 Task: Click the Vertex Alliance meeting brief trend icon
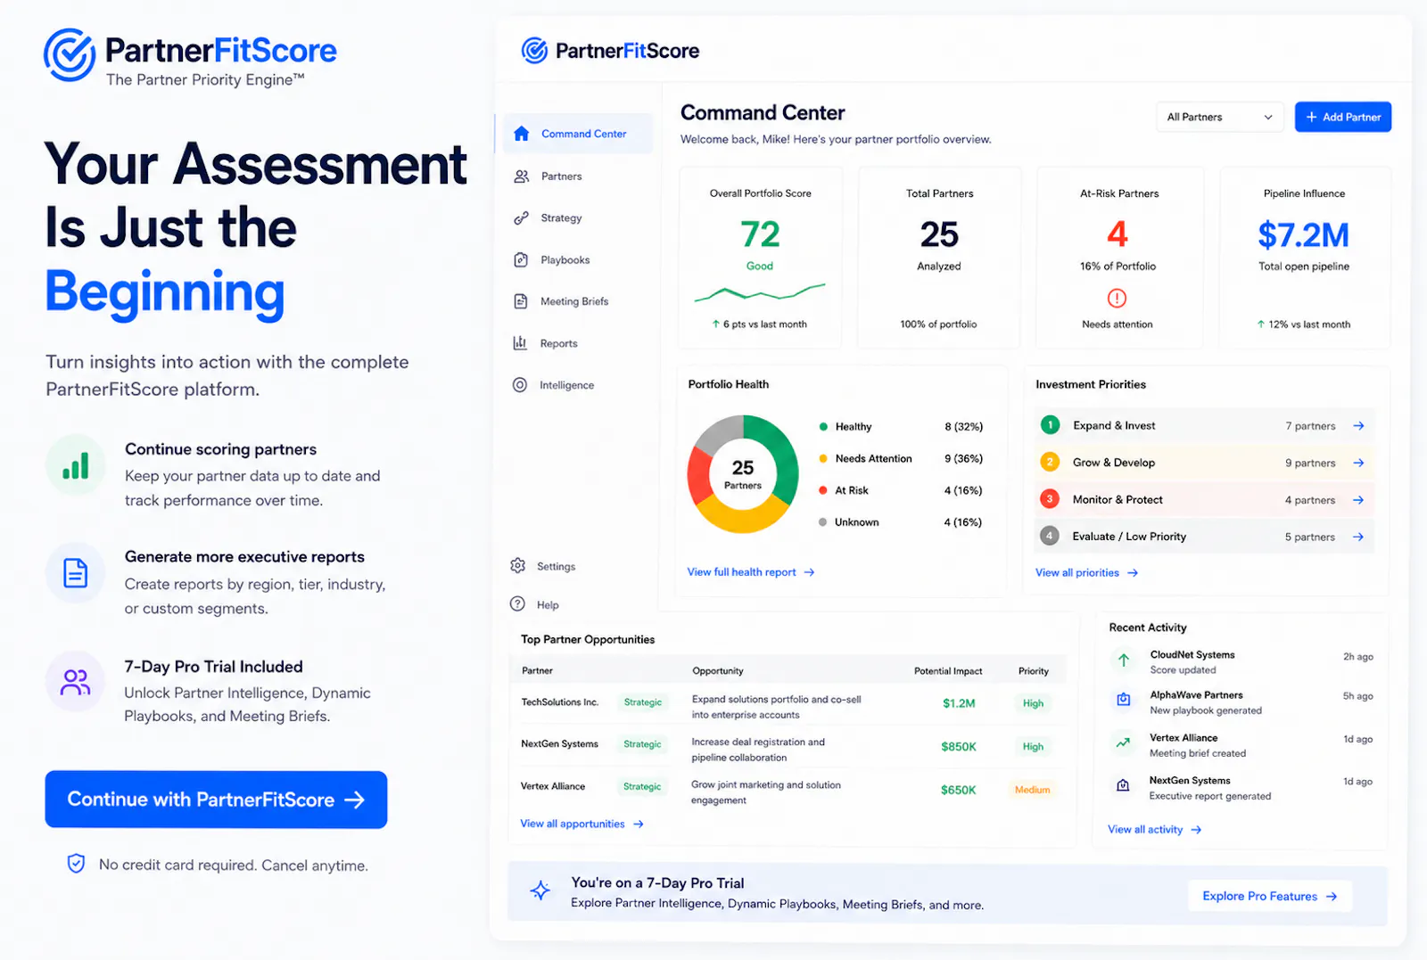(1124, 743)
